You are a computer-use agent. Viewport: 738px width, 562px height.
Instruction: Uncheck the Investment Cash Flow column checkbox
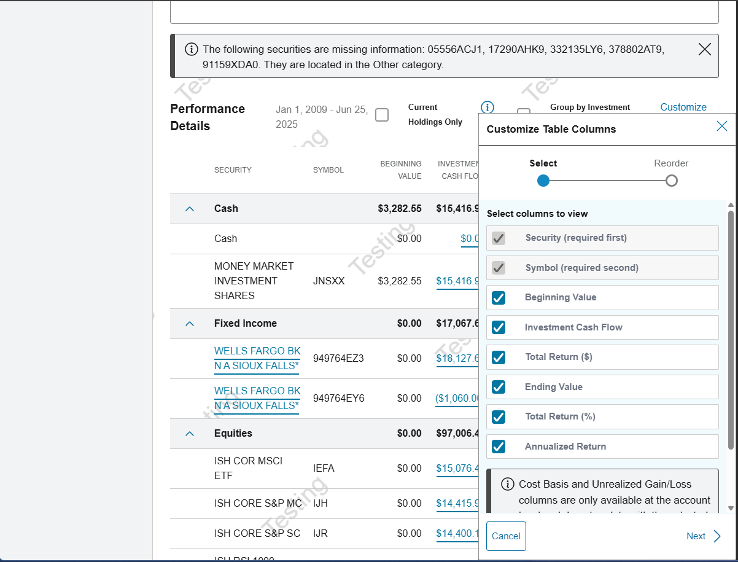pos(499,327)
